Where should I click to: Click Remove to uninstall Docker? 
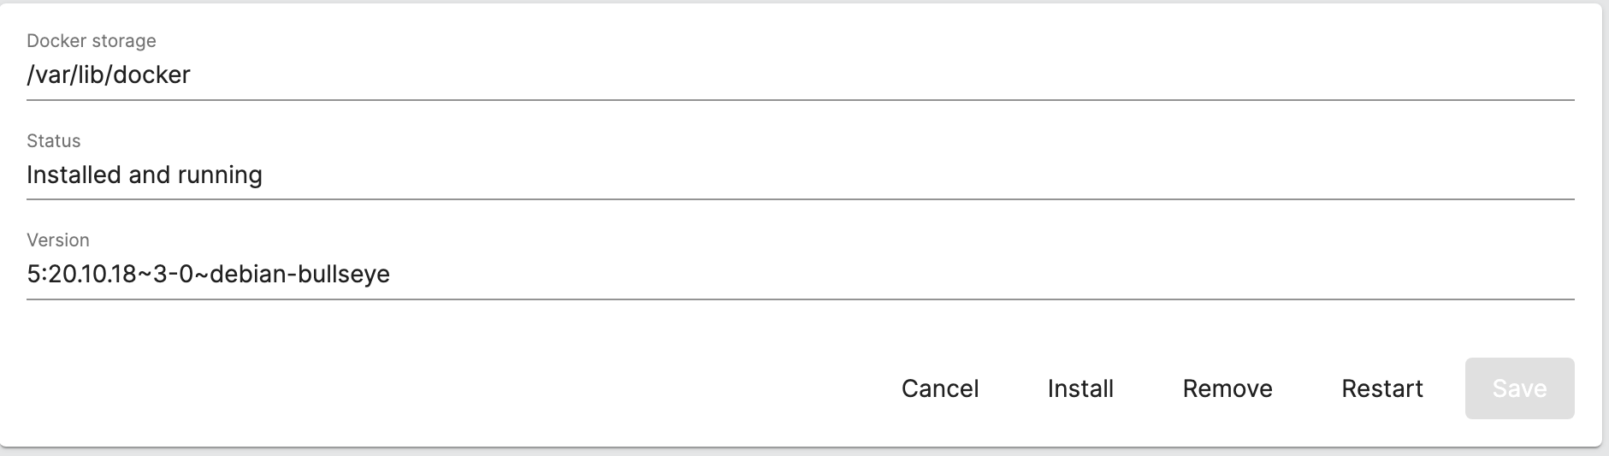click(1227, 388)
